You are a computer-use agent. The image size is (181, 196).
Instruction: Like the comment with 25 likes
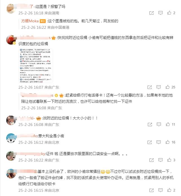[167, 87]
